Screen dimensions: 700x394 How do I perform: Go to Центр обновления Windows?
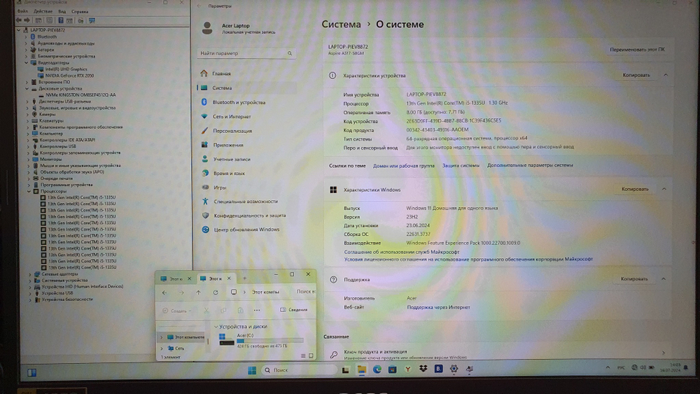[246, 230]
